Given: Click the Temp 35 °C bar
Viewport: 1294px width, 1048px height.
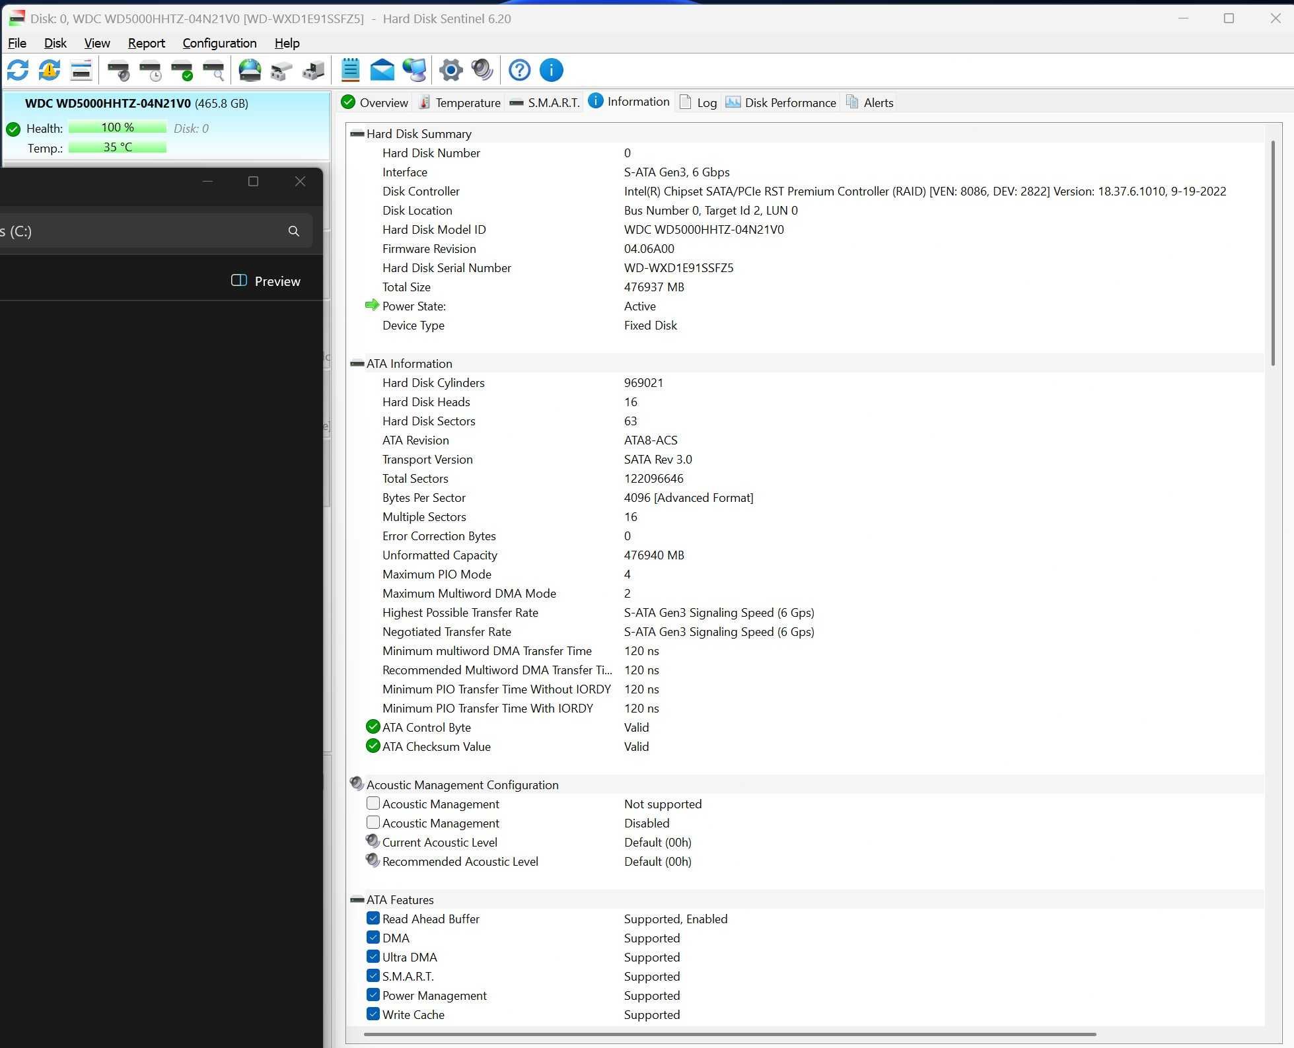Looking at the screenshot, I should coord(118,147).
